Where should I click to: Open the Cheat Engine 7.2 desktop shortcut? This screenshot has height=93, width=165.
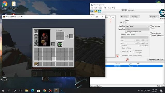(x=14, y=6)
